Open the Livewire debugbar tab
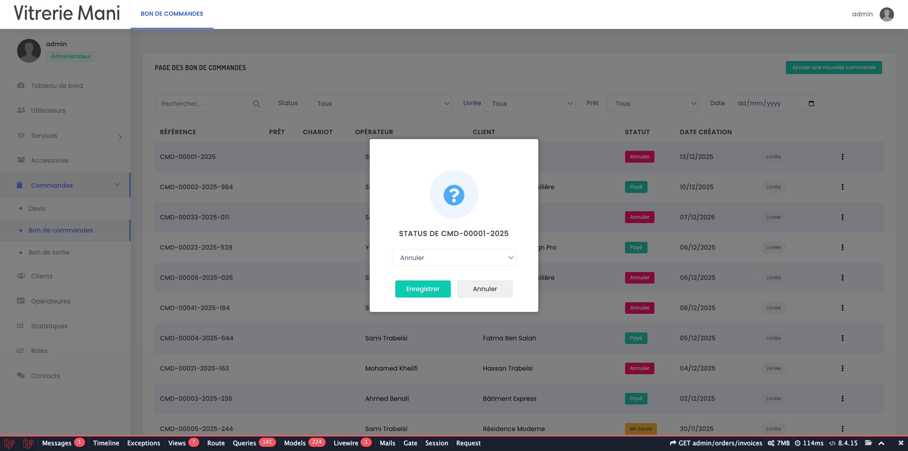The image size is (908, 451). [352, 443]
